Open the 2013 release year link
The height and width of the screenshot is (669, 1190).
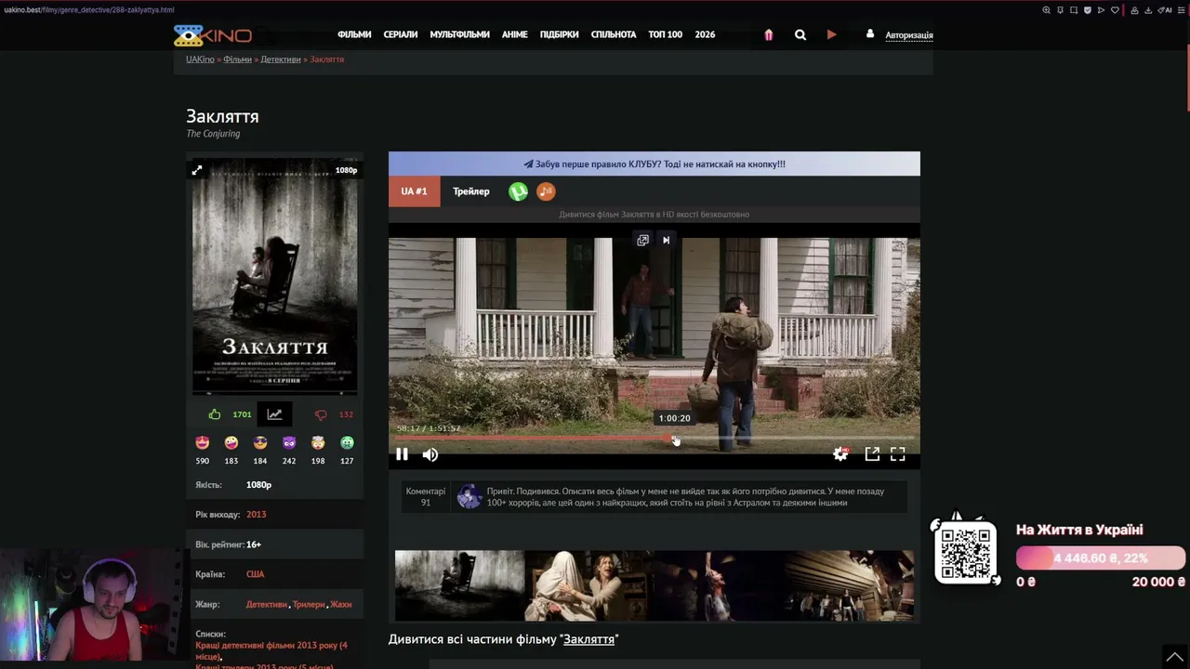point(257,515)
